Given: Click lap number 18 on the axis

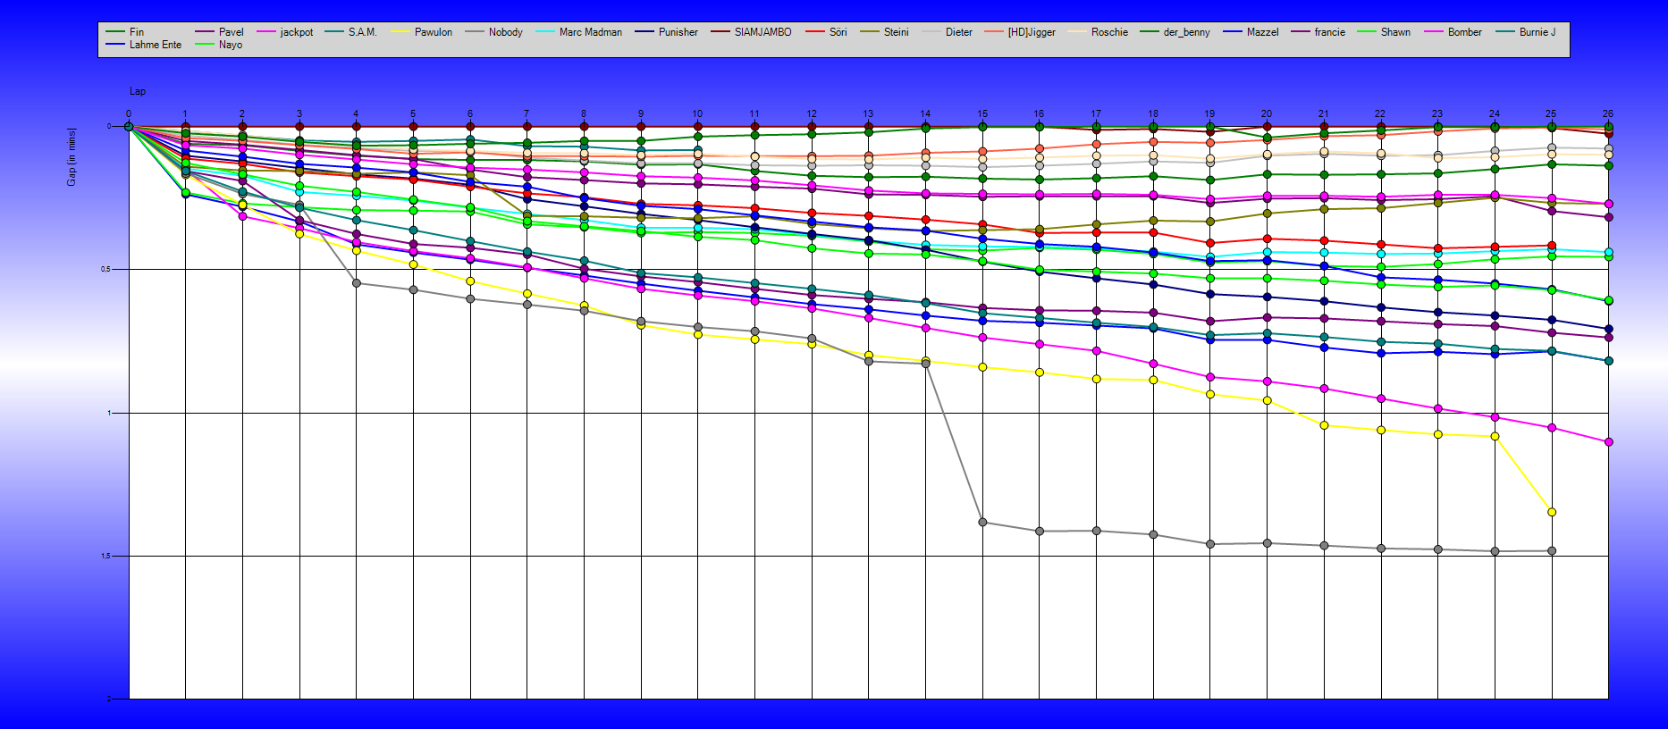Looking at the screenshot, I should pos(1153,114).
